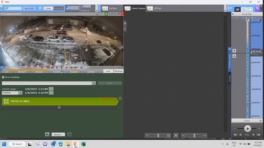Switch to Live mode in top toolbar
264x148 pixels.
pyautogui.click(x=48, y=8)
